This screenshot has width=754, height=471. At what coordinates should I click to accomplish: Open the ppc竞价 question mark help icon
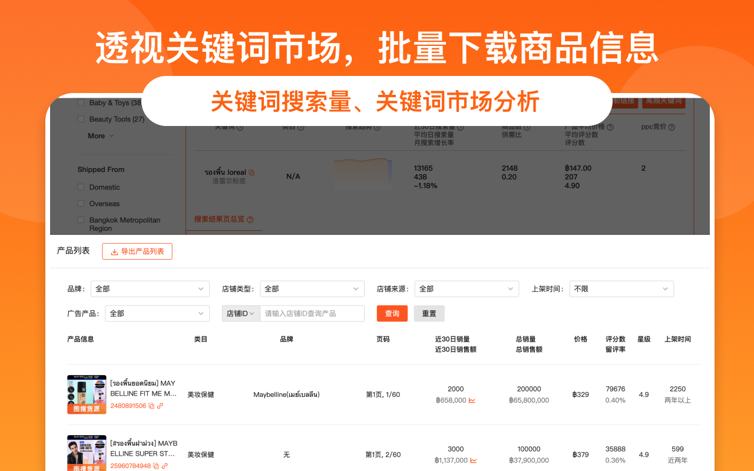pyautogui.click(x=670, y=126)
